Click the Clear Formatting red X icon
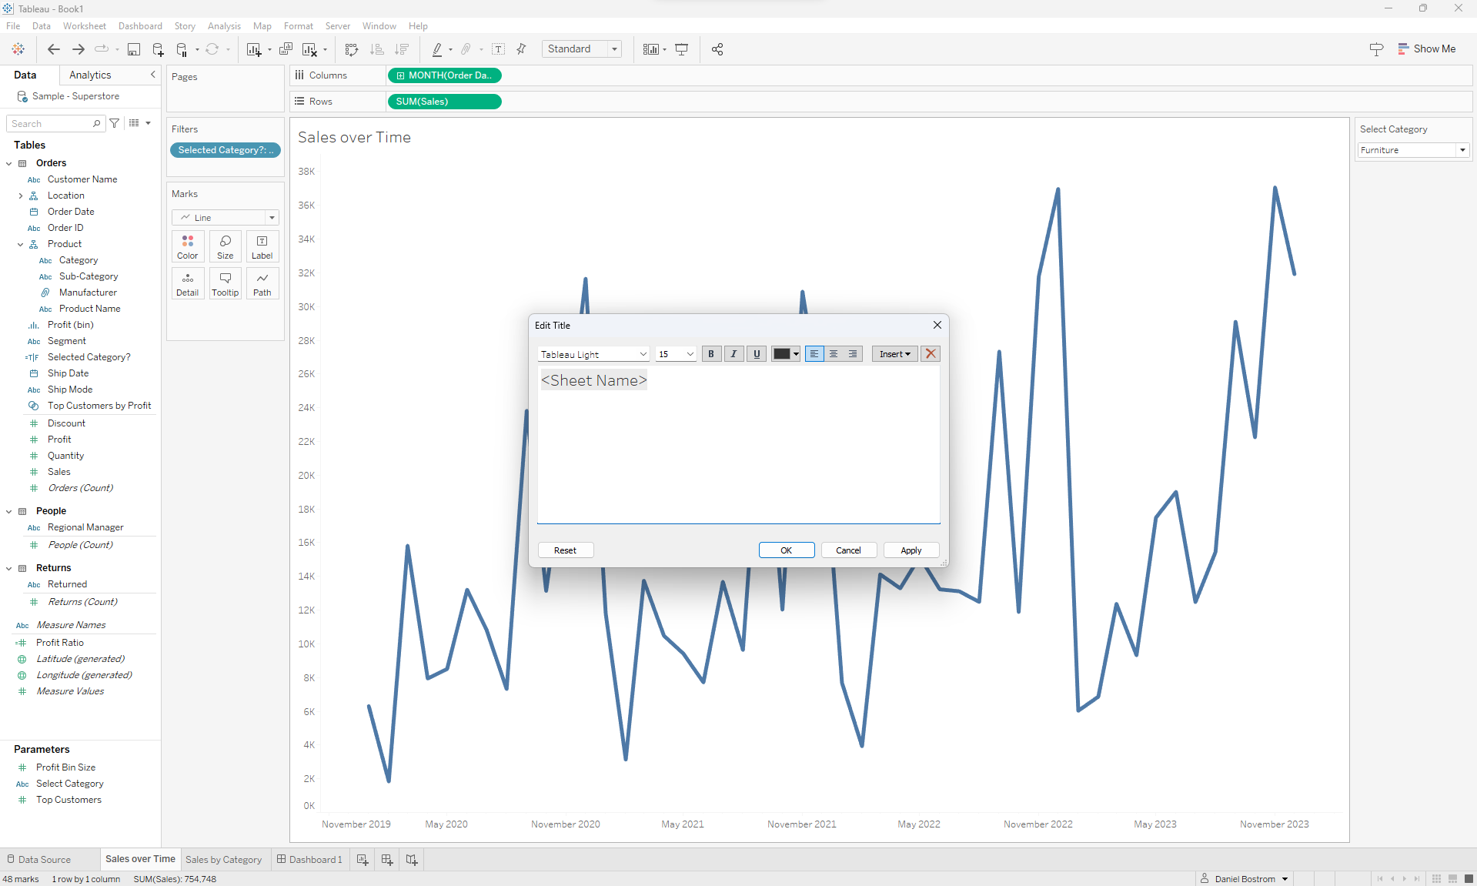1477x886 pixels. click(x=931, y=354)
